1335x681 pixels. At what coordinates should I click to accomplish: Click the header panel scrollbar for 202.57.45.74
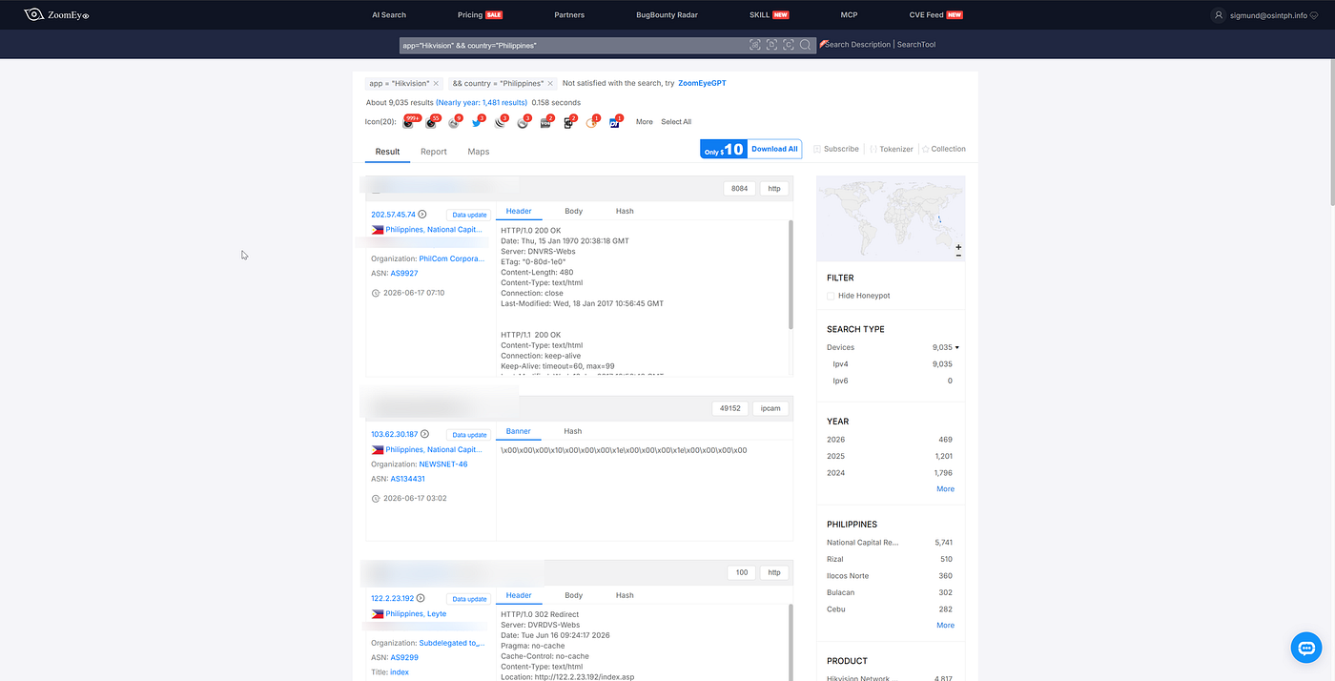[x=791, y=275]
